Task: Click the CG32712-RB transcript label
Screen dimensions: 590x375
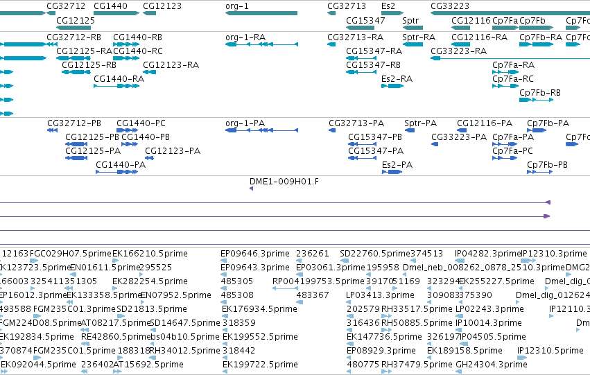Action: (x=73, y=37)
